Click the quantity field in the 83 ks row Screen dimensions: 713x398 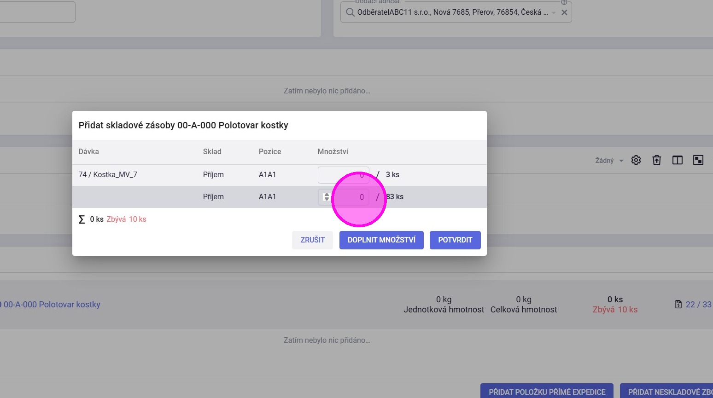[350, 197]
